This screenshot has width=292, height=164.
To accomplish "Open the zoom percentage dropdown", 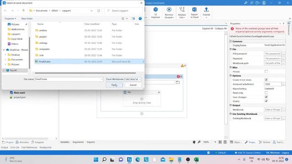I will pyautogui.click(x=215, y=142).
